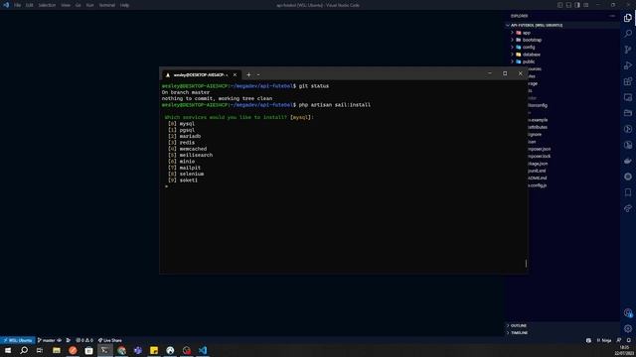This screenshot has width=636, height=357.
Task: Open new tab dropdown arrow in terminal window
Action: pos(258,75)
